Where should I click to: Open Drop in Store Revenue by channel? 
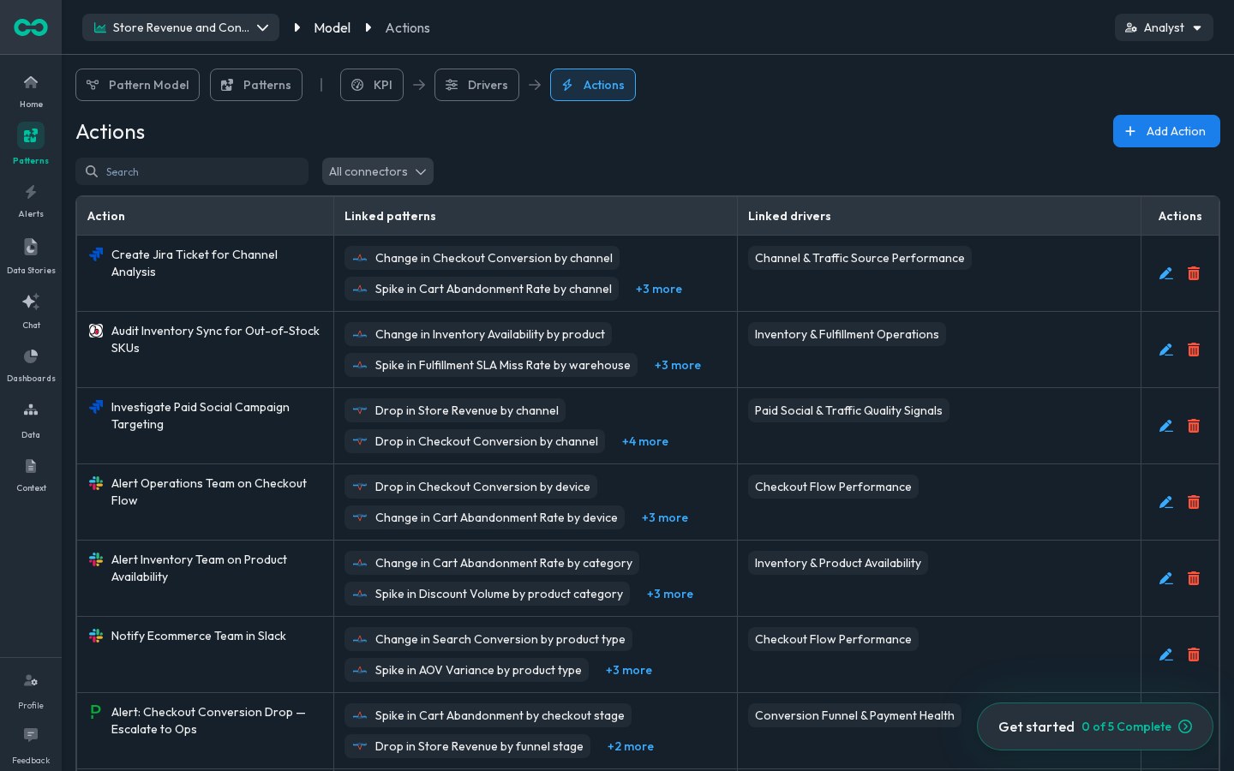point(455,410)
